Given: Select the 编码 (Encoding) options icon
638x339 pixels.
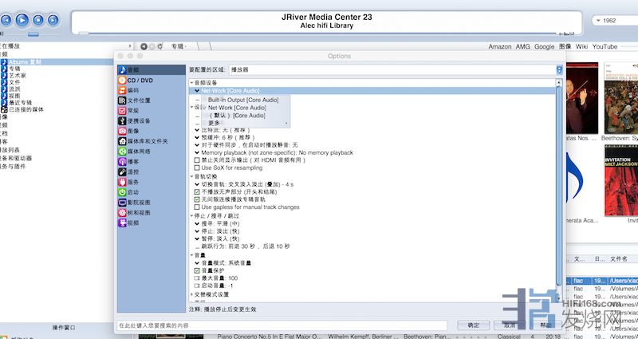Looking at the screenshot, I should tap(133, 91).
